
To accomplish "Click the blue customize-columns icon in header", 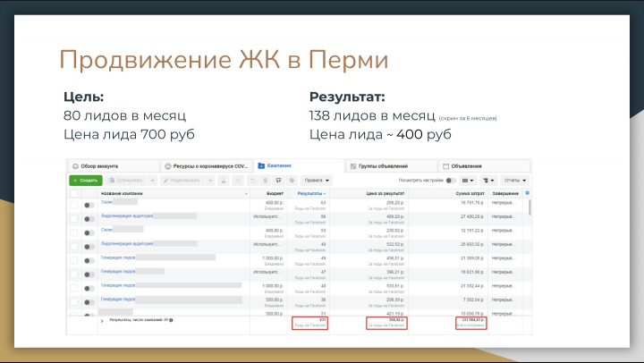I will coord(528,193).
